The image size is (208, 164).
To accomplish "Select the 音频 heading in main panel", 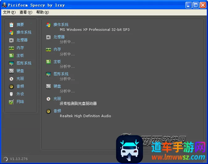I will (57, 111).
